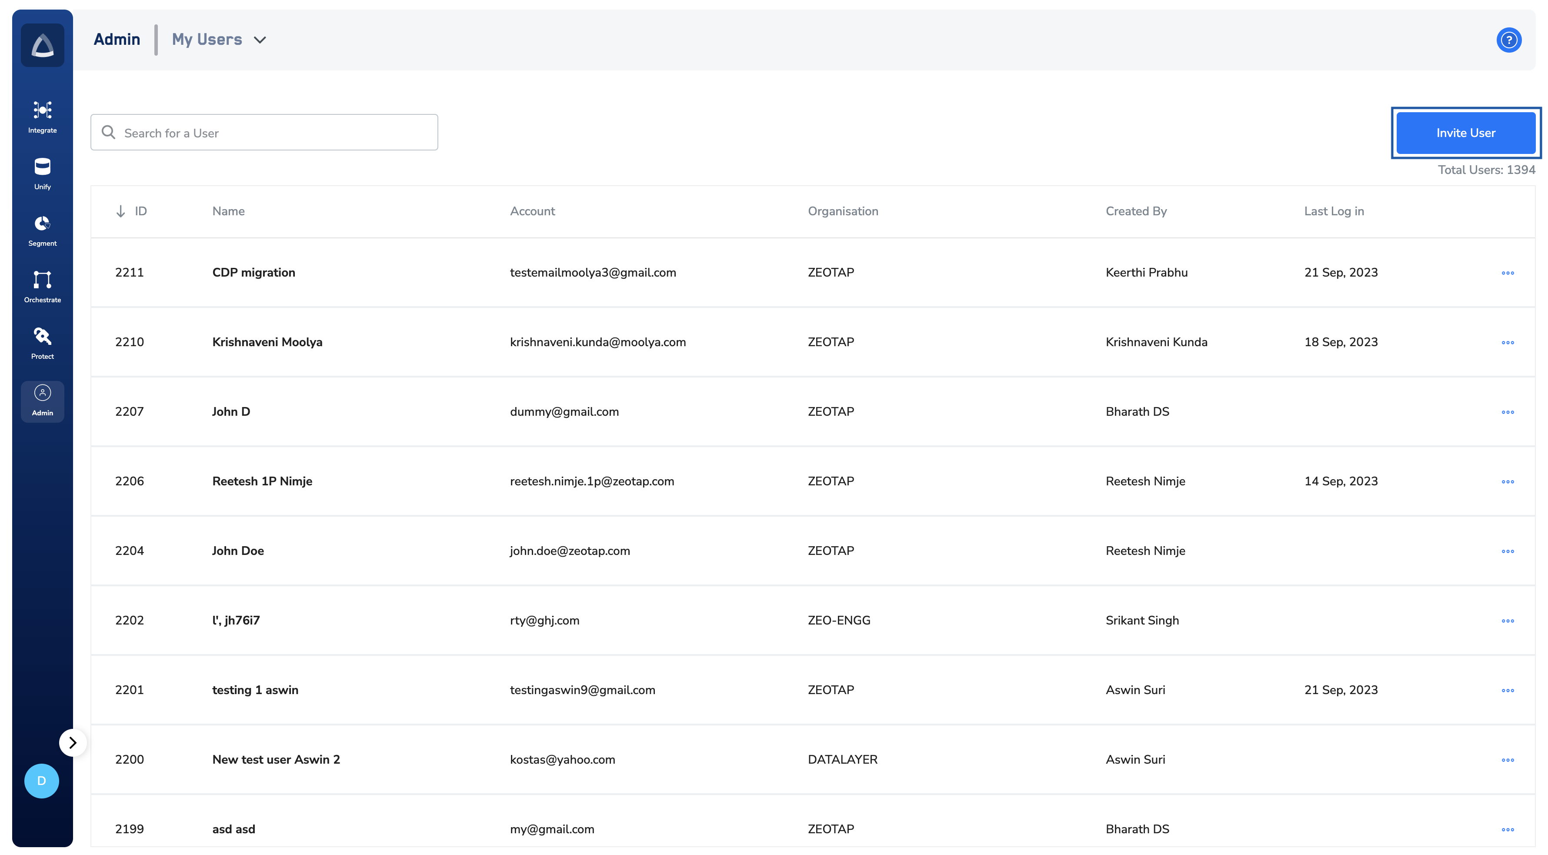Open actions menu for John Doe row
The height and width of the screenshot is (855, 1548).
pyautogui.click(x=1507, y=551)
